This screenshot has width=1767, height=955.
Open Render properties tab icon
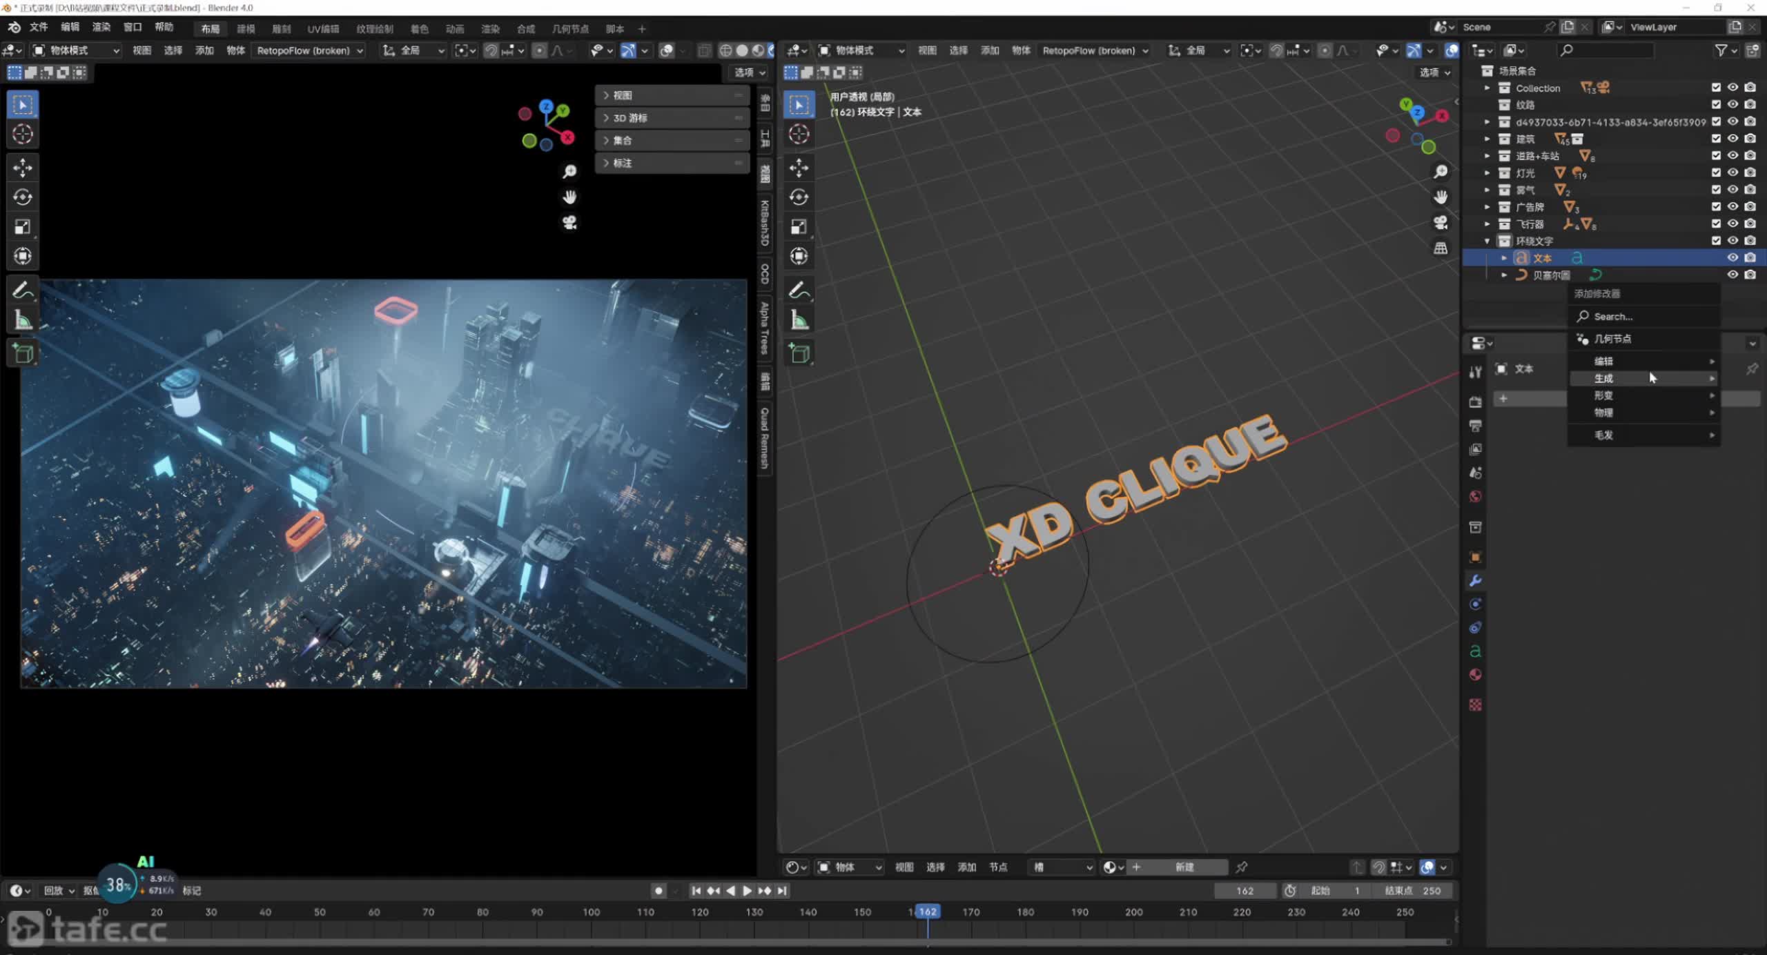pos(1475,402)
